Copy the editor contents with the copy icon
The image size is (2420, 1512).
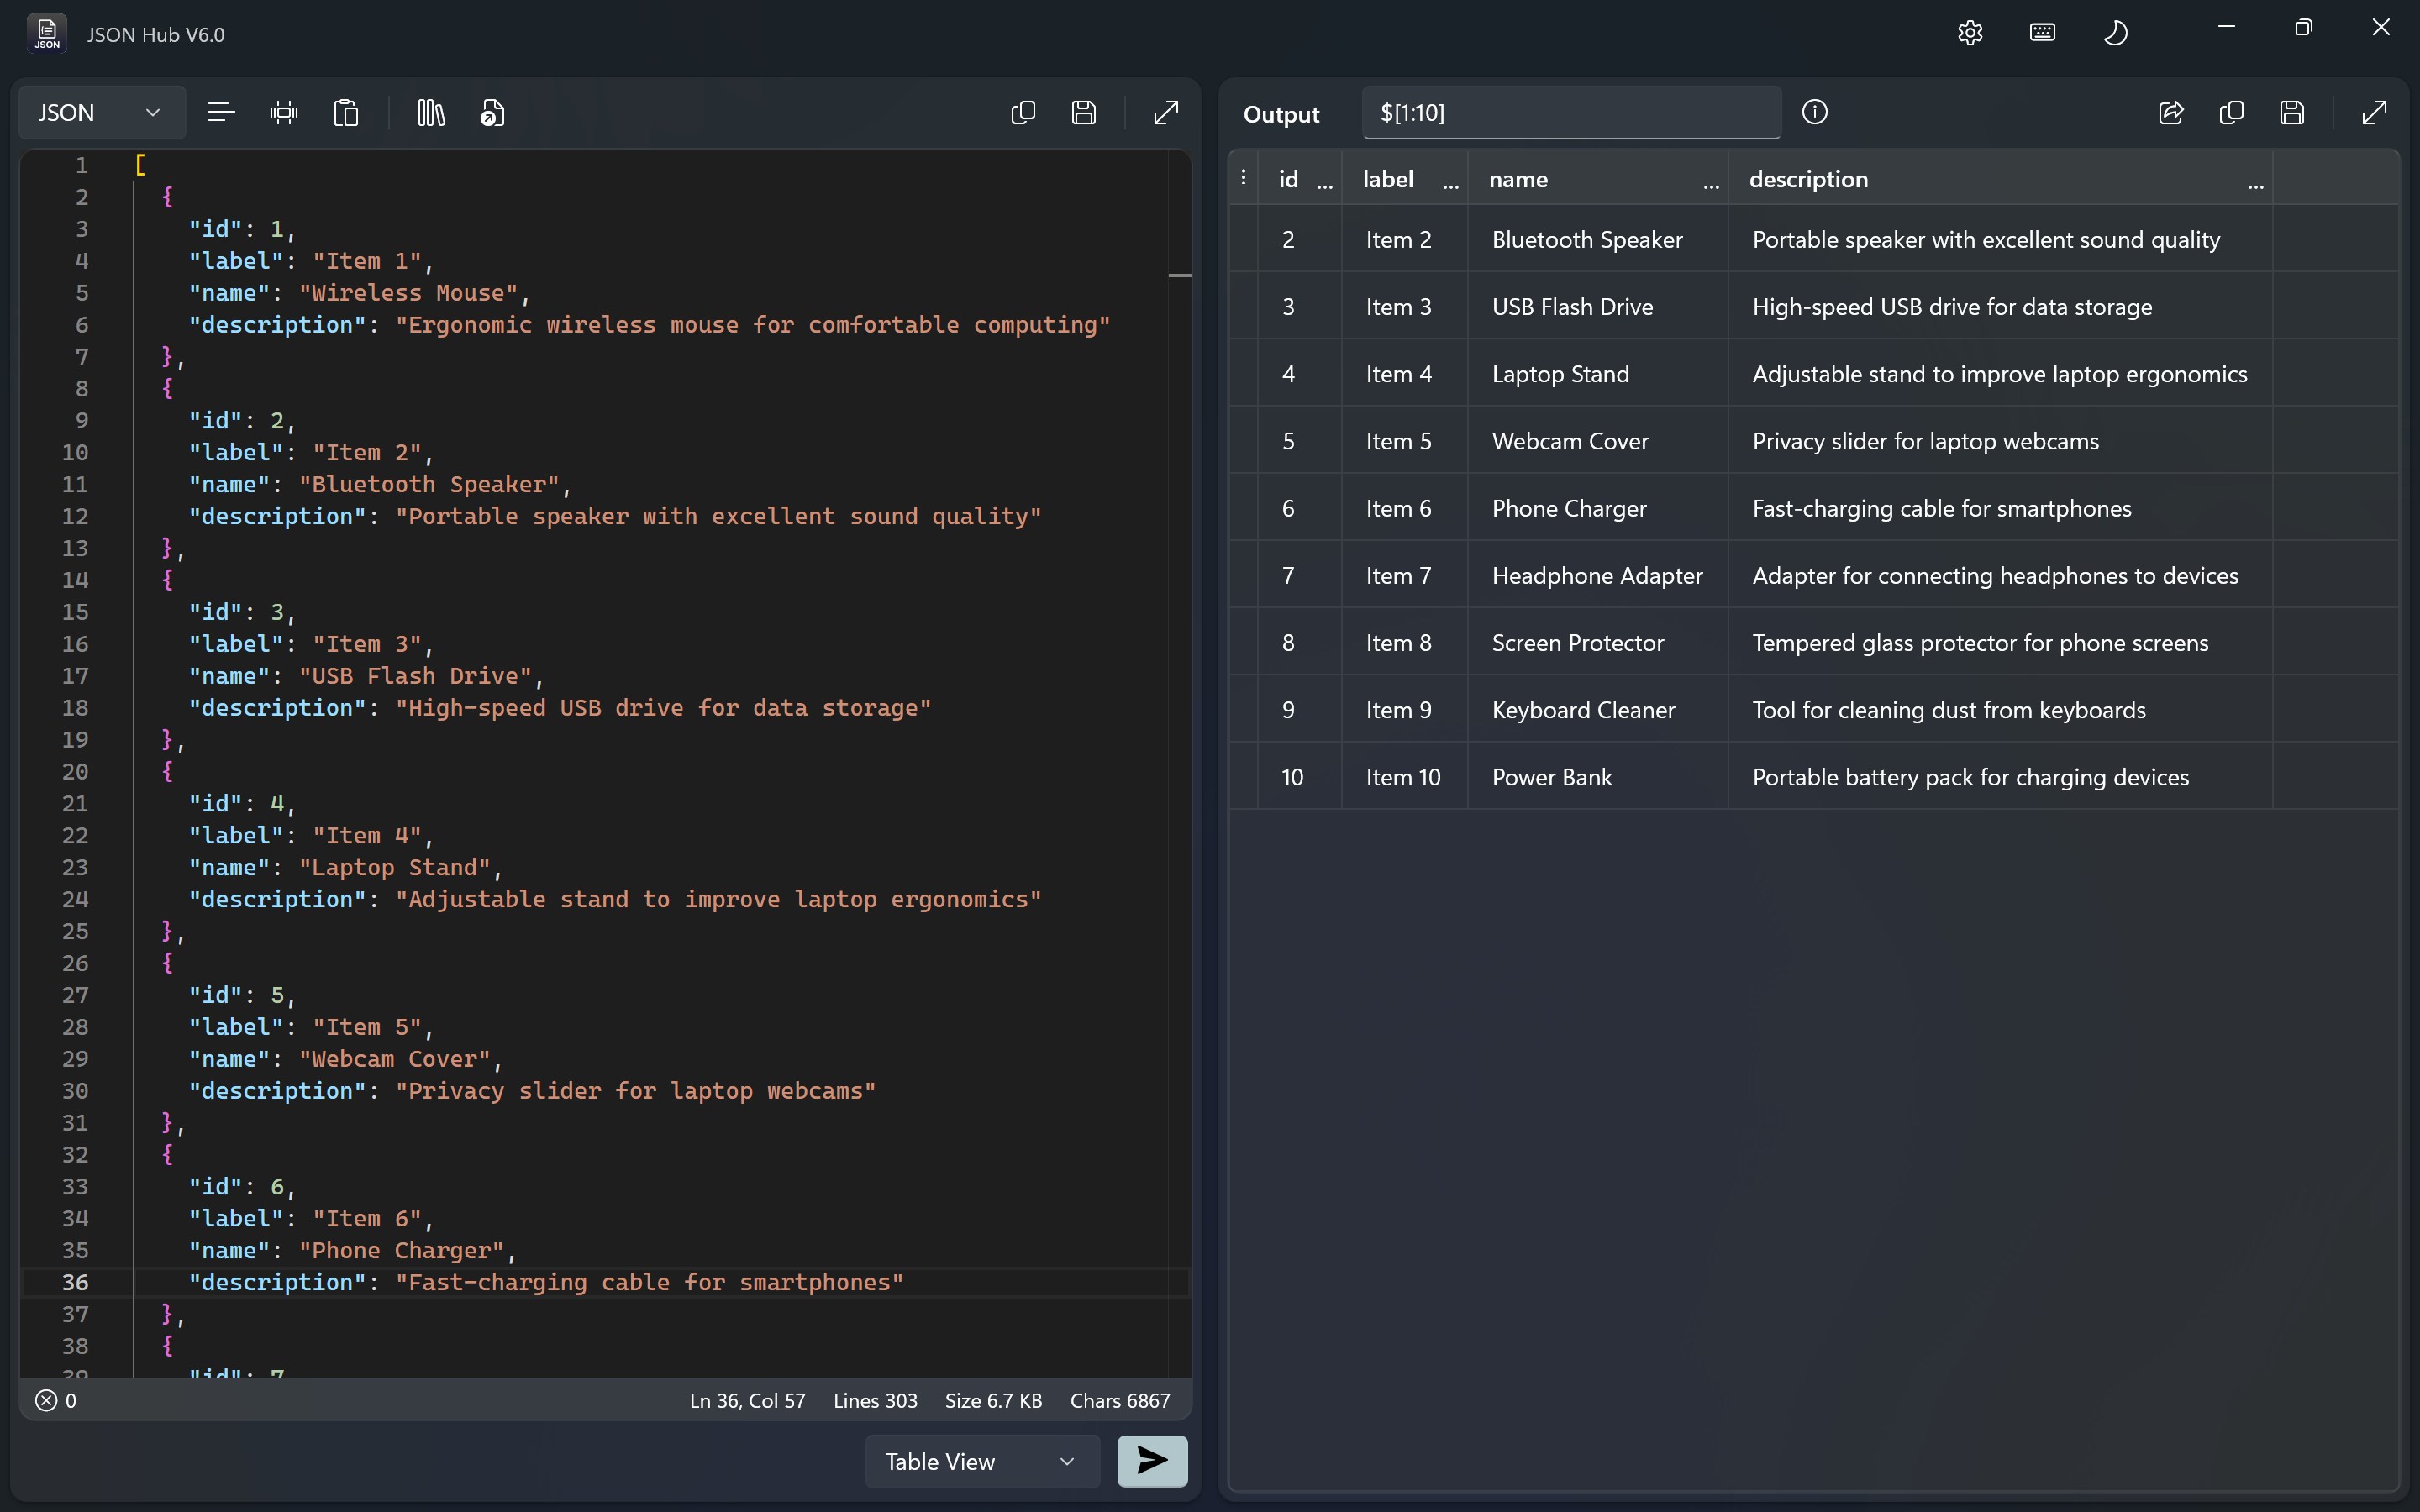coord(1022,112)
